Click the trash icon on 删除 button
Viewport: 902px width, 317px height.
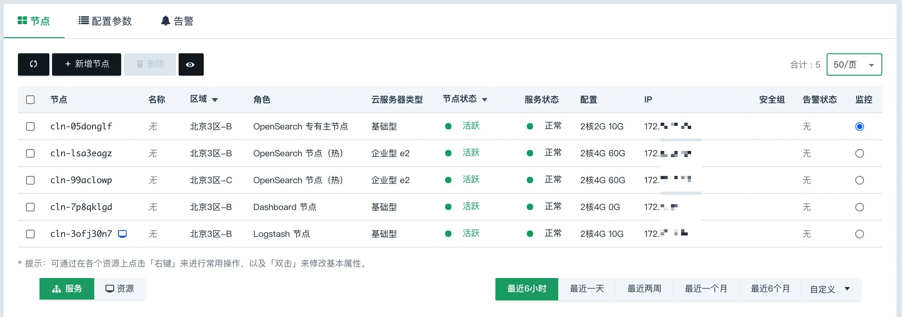tap(140, 64)
